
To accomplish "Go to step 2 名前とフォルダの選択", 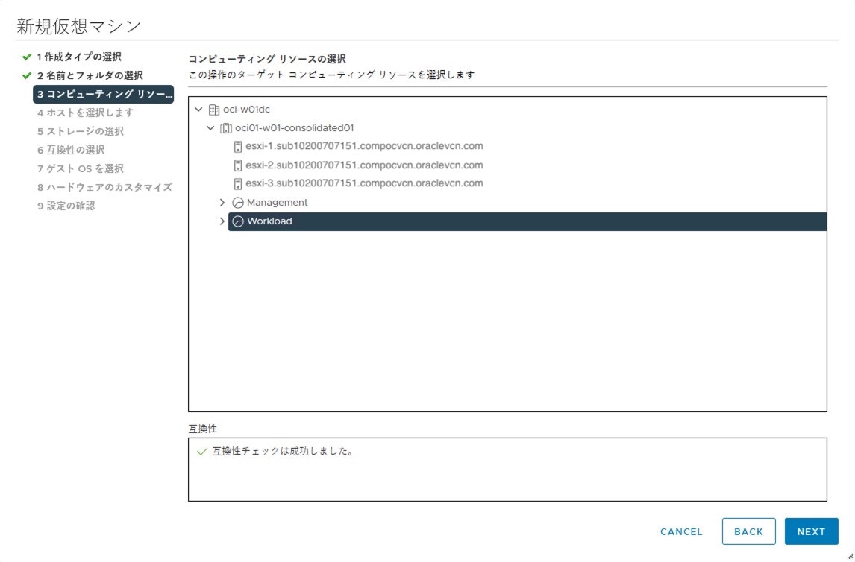I will pos(90,76).
